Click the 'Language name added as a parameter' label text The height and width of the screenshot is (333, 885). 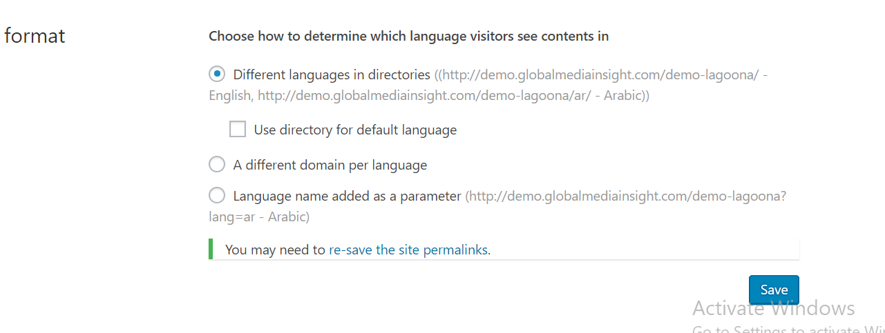(x=347, y=196)
